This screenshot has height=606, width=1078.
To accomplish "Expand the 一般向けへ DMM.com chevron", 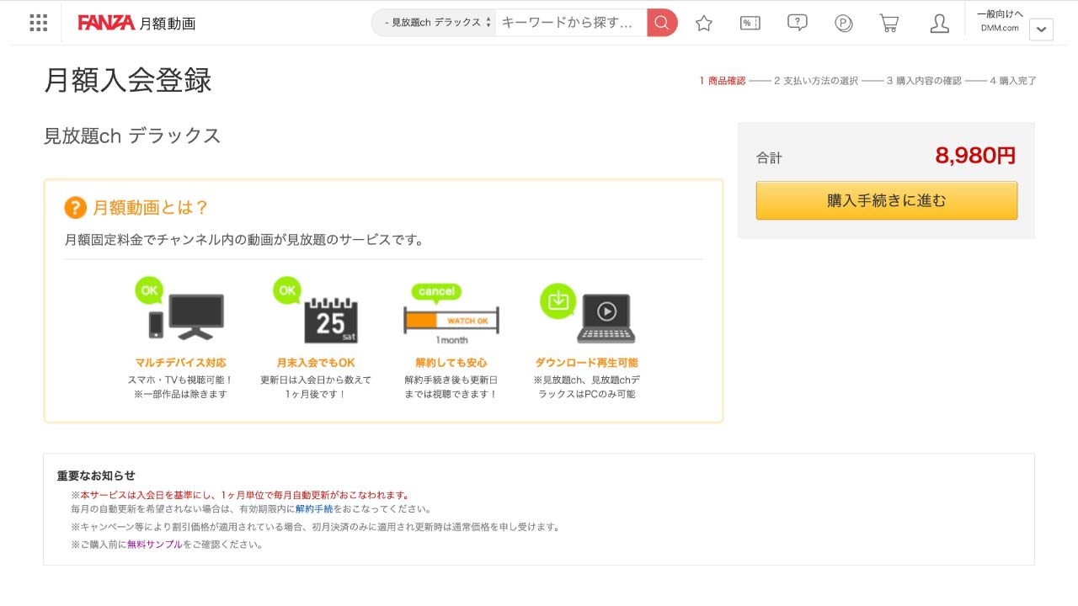I will pos(1041,30).
